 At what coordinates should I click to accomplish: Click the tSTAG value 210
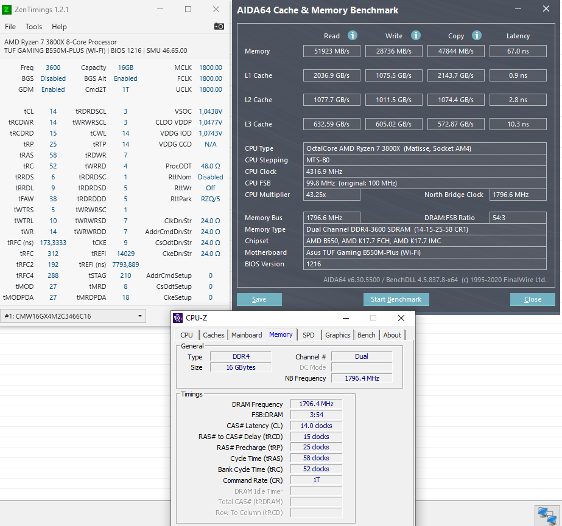click(125, 275)
